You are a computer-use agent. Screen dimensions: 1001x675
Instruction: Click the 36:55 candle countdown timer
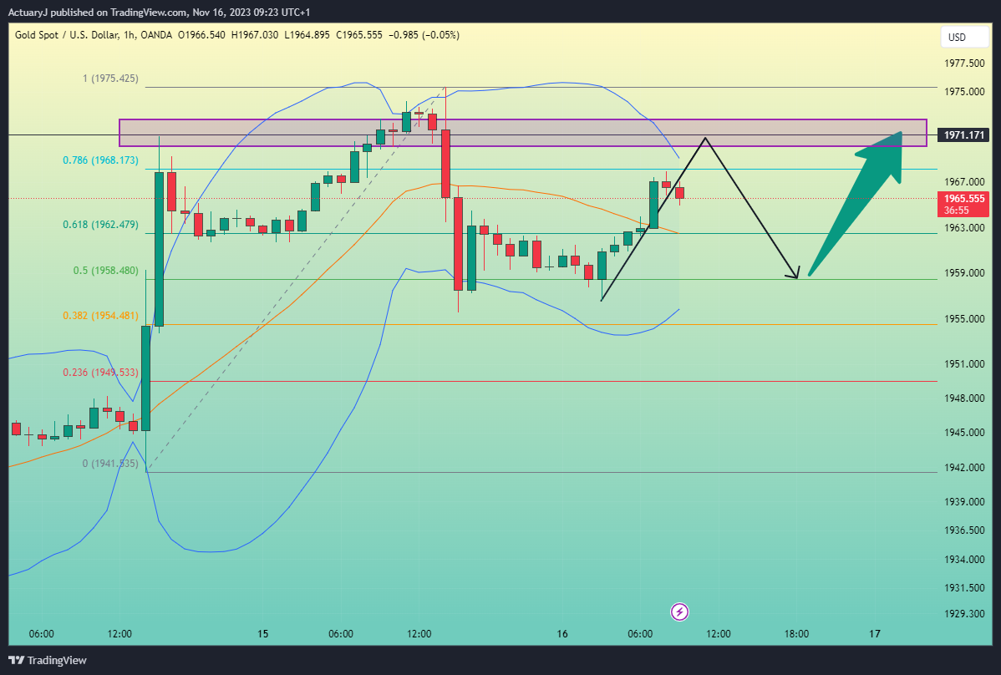click(x=957, y=211)
